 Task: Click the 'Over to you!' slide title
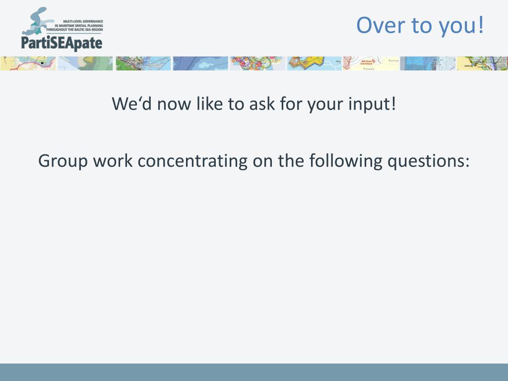click(x=420, y=25)
